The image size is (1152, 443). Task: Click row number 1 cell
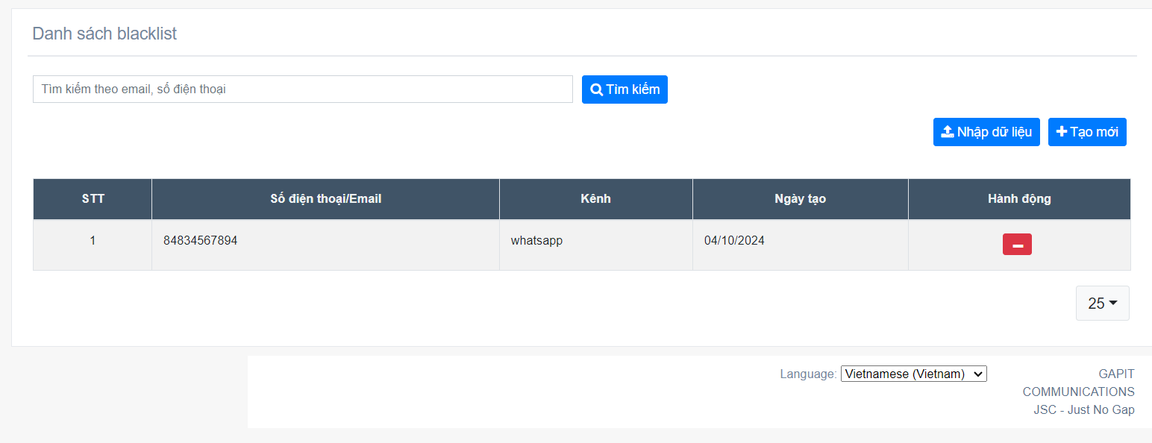(x=93, y=245)
